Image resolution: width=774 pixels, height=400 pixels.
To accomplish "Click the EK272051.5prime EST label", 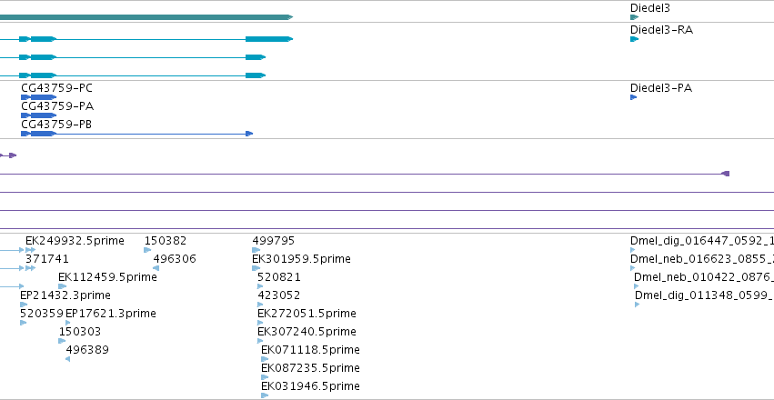I will click(x=307, y=314).
